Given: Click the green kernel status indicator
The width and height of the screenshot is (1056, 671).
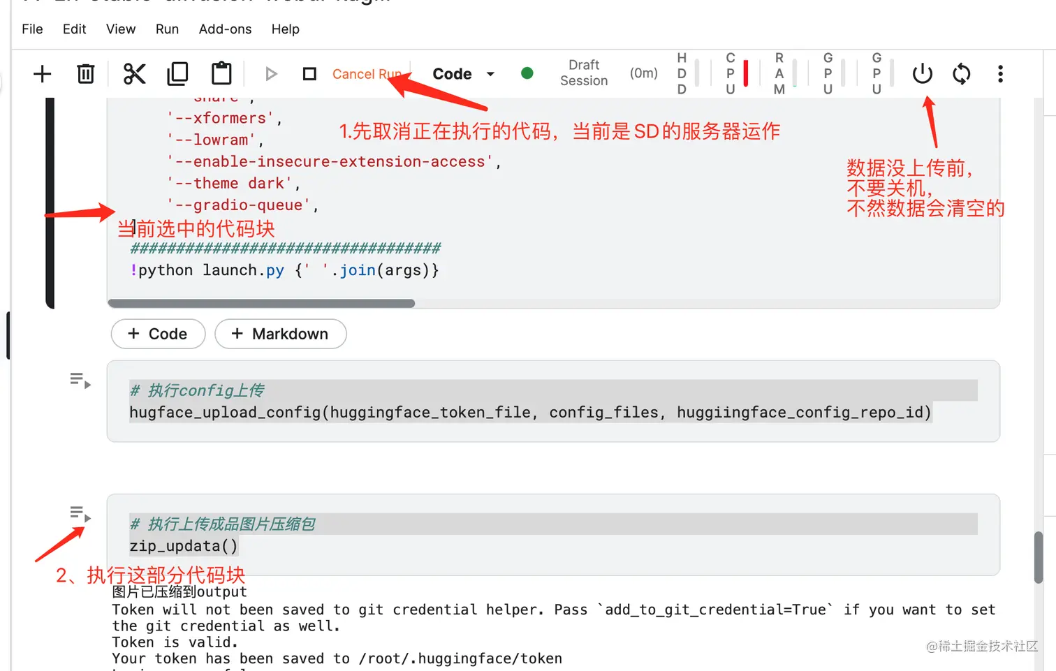Looking at the screenshot, I should pos(527,73).
